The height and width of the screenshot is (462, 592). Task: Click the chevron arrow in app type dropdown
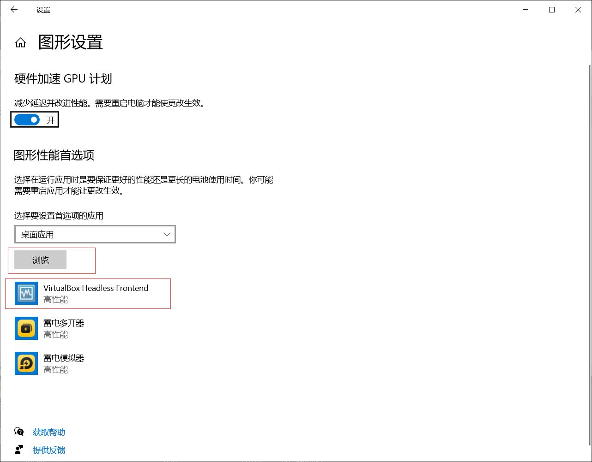(x=167, y=234)
